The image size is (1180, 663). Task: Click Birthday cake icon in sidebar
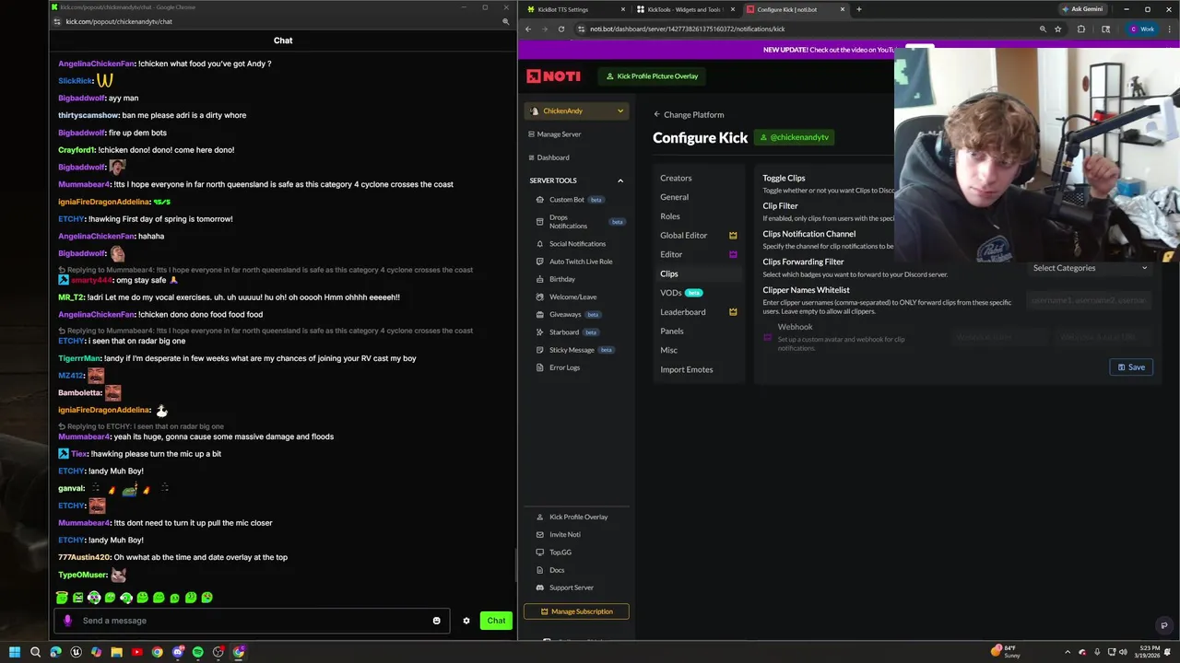coord(540,279)
